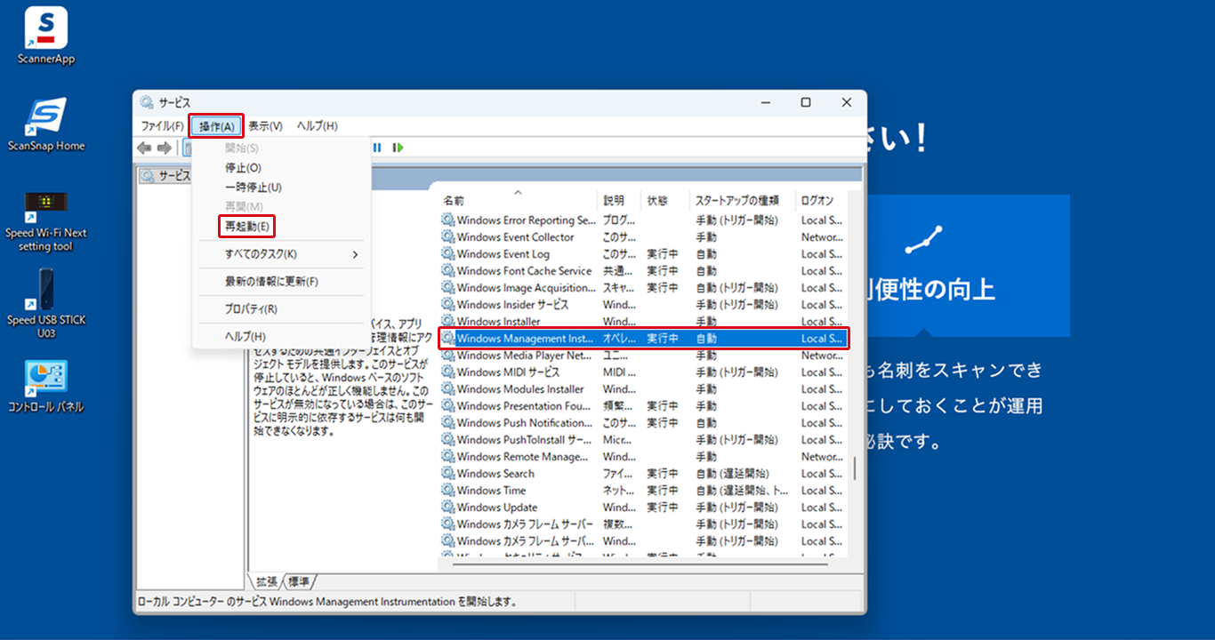Switch to the 標準 tab
The height and width of the screenshot is (640, 1215).
(299, 581)
